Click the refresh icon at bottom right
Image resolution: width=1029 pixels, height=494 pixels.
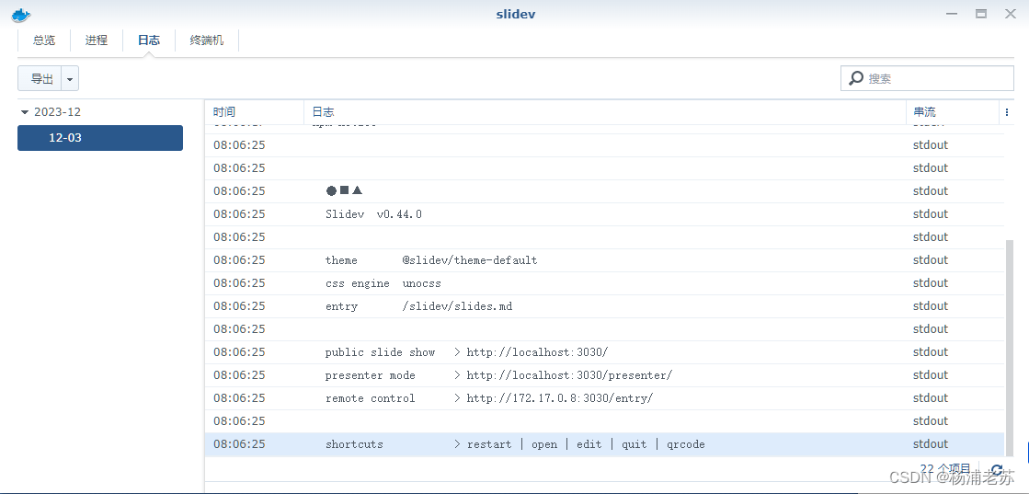997,470
